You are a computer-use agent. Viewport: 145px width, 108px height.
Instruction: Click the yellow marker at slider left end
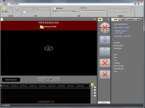52,14
